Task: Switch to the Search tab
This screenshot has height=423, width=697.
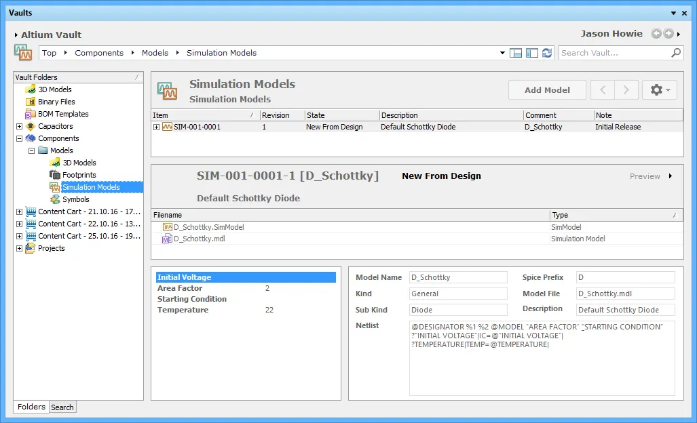Action: 62,407
